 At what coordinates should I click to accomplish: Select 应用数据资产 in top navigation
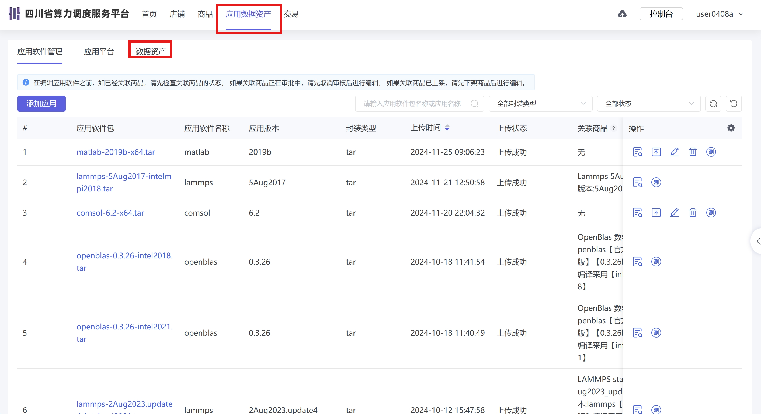[248, 14]
